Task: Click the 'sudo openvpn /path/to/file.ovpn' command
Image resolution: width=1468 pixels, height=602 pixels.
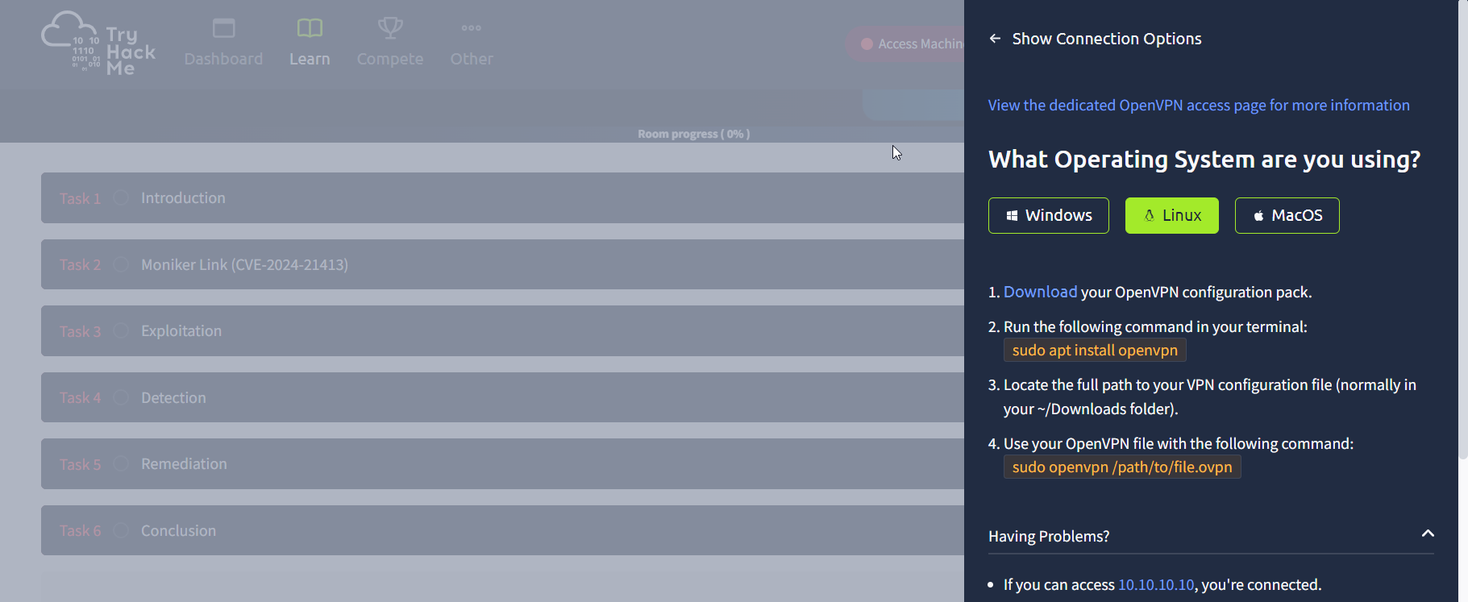Action: point(1122,467)
